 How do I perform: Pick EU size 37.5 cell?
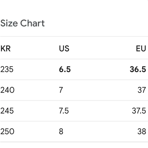point(139,111)
